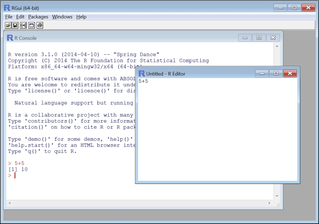Click the console horizontal scrollbar left arrow
Screen dimensions: 319x224
[x=10, y=203]
